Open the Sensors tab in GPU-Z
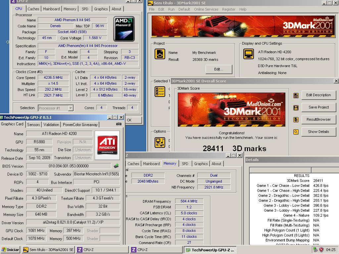Viewport: 339px width, 254px height. pyautogui.click(x=33, y=125)
